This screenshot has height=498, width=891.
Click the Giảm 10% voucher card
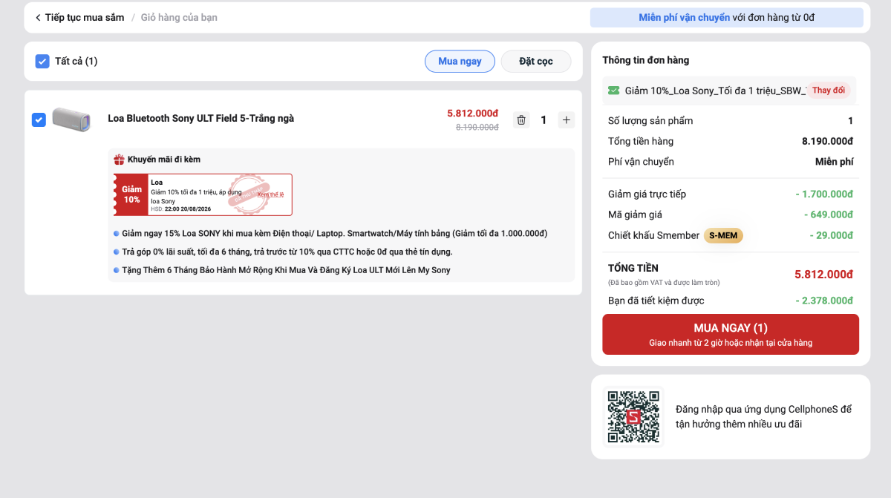coord(203,194)
